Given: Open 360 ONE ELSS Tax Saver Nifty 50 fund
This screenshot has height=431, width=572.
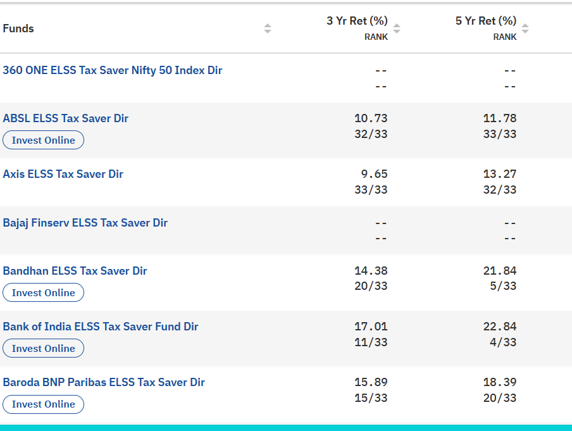Looking at the screenshot, I should tap(113, 70).
